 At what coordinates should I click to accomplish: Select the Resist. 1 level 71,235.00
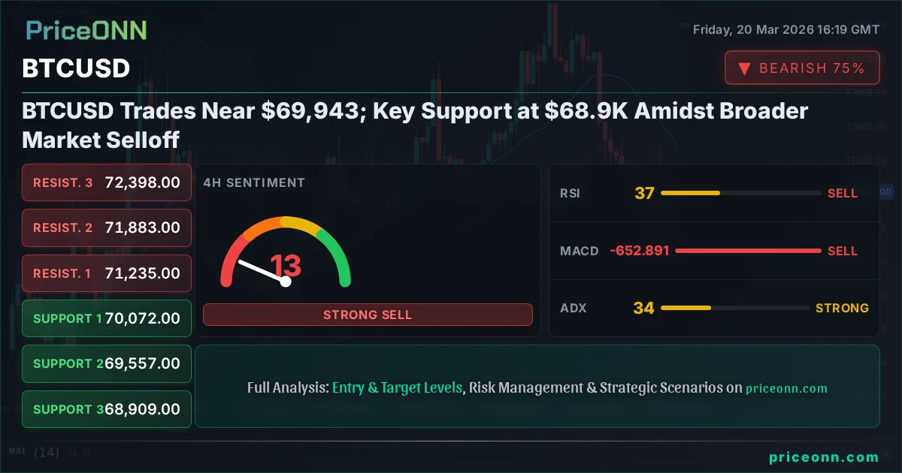[107, 273]
